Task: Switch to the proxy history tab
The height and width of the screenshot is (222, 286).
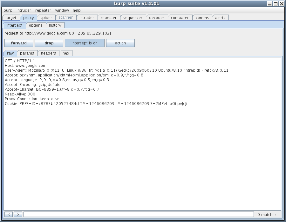Action: [x=55, y=25]
